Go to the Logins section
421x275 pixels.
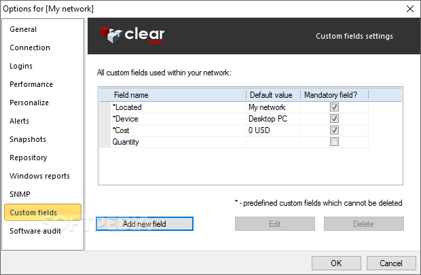[x=21, y=66]
